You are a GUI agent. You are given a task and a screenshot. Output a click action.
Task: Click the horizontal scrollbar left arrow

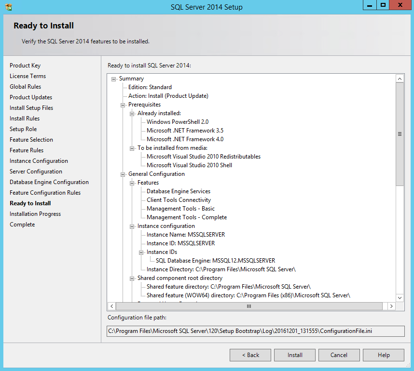[111, 306]
